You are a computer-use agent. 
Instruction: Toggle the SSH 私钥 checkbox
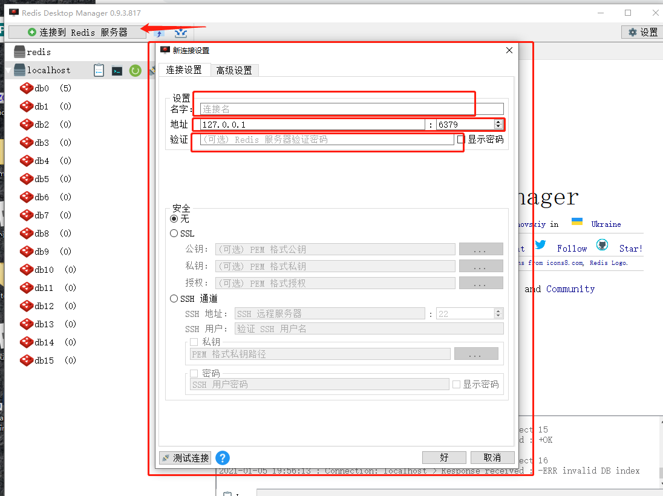point(194,342)
